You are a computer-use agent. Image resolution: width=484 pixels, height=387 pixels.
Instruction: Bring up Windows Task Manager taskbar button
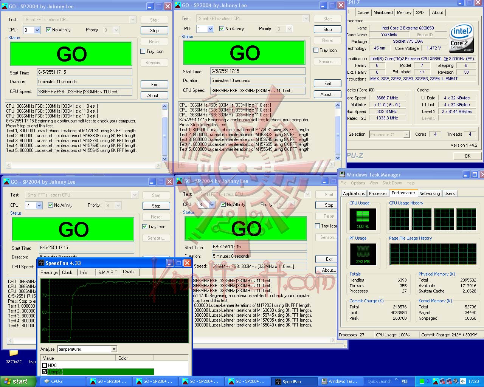click(340, 381)
